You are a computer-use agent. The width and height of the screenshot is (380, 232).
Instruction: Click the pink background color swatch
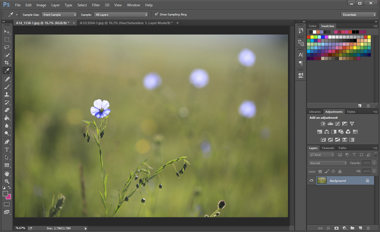click(9, 197)
